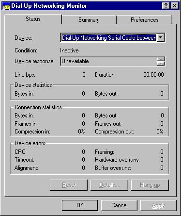Viewport: 181px width, 216px height.
Task: Click the Device response: label
Action: tap(34, 61)
